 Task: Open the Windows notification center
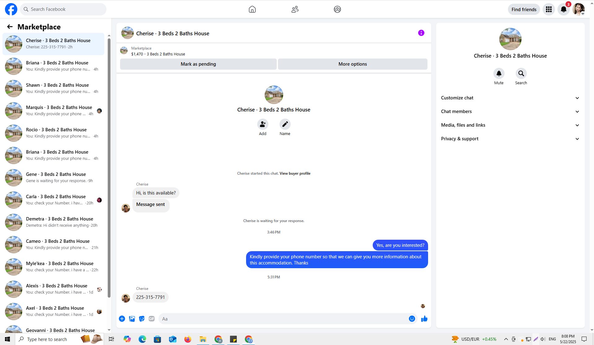tap(584, 339)
